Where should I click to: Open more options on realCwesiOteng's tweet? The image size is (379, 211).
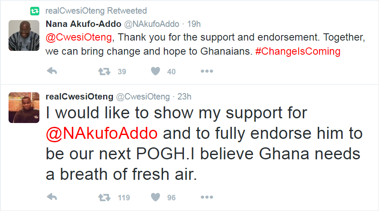(207, 197)
